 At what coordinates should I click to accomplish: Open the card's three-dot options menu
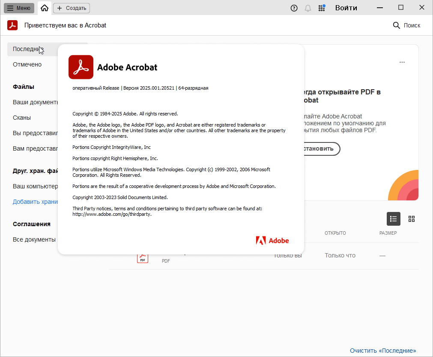point(402,62)
